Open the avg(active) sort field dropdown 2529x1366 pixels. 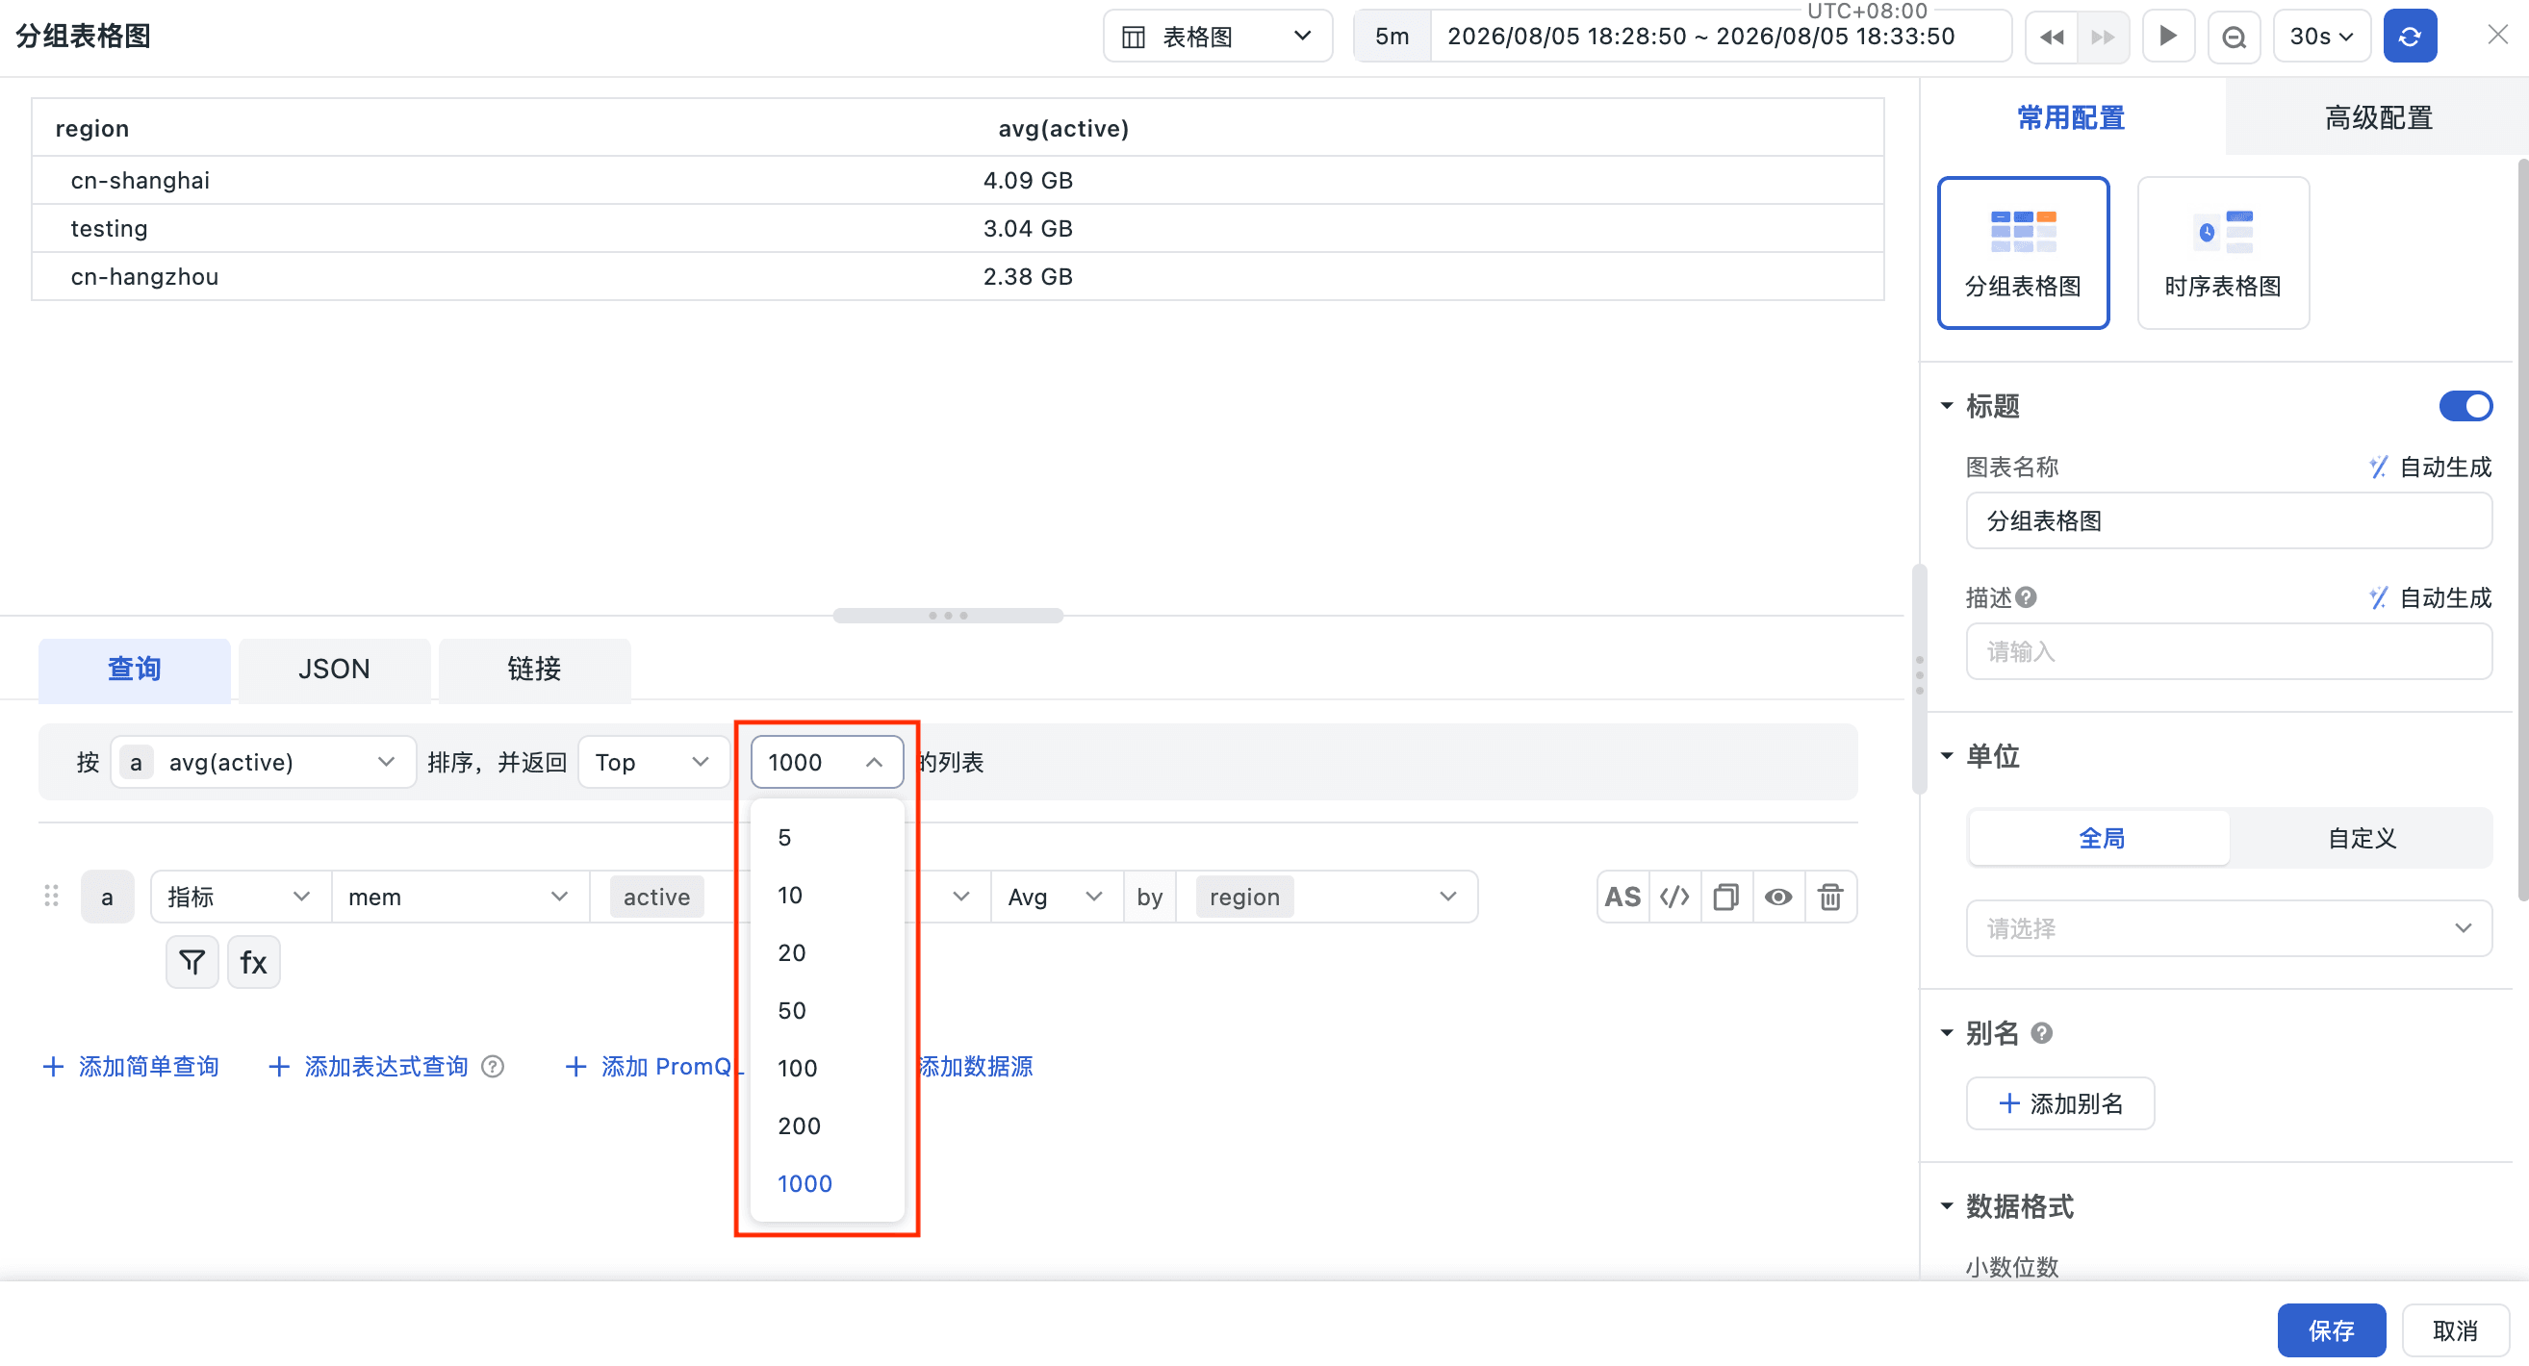263,762
